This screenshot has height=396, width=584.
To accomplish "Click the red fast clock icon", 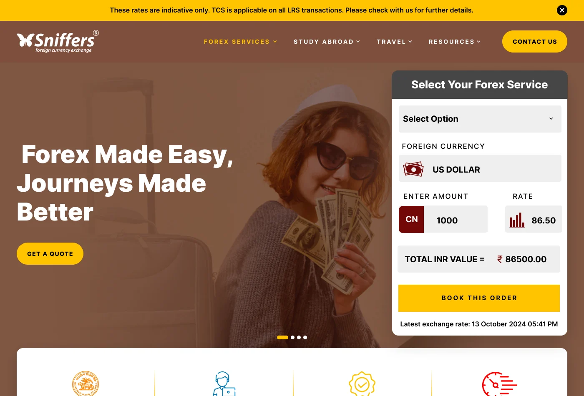I will pos(499,384).
